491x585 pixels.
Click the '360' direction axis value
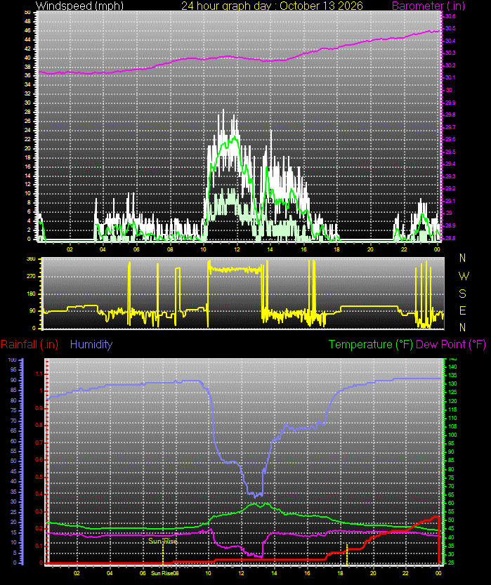tap(32, 258)
